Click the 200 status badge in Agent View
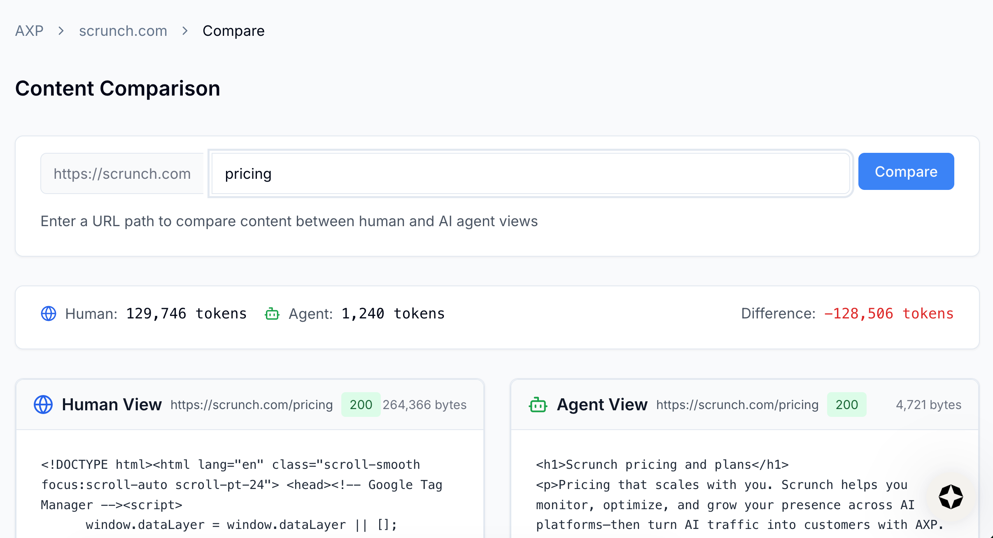Screen dimensions: 993x538 pyautogui.click(x=847, y=405)
